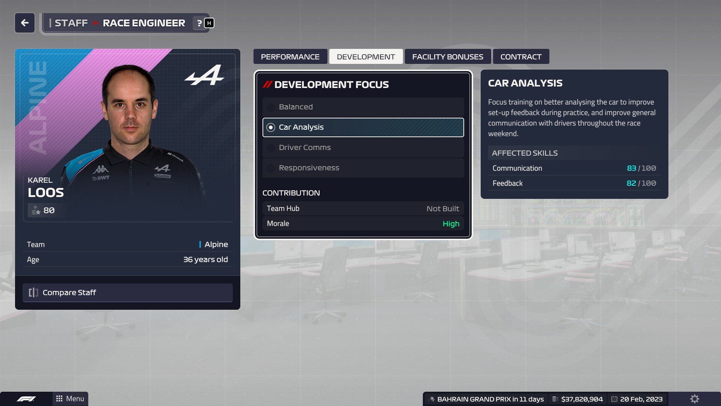This screenshot has width=721, height=406.
Task: Click the settings gear icon
Action: click(695, 399)
